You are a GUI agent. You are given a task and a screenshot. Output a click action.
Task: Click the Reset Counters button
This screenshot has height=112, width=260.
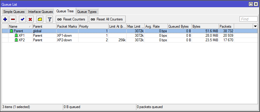72,19
